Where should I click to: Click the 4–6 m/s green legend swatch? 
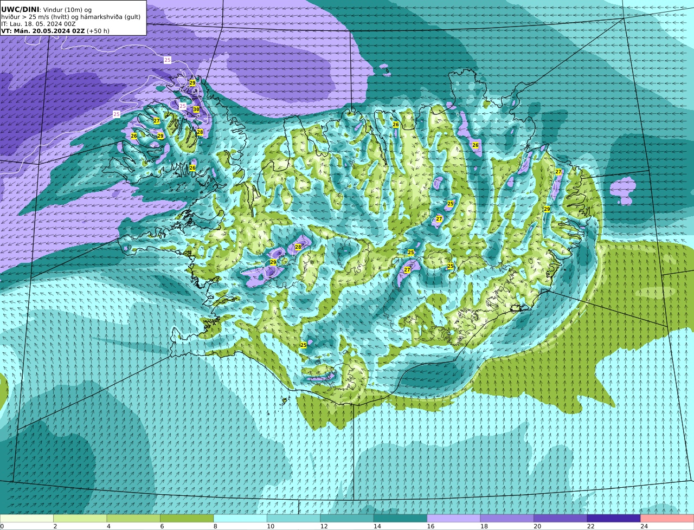pyautogui.click(x=133, y=518)
